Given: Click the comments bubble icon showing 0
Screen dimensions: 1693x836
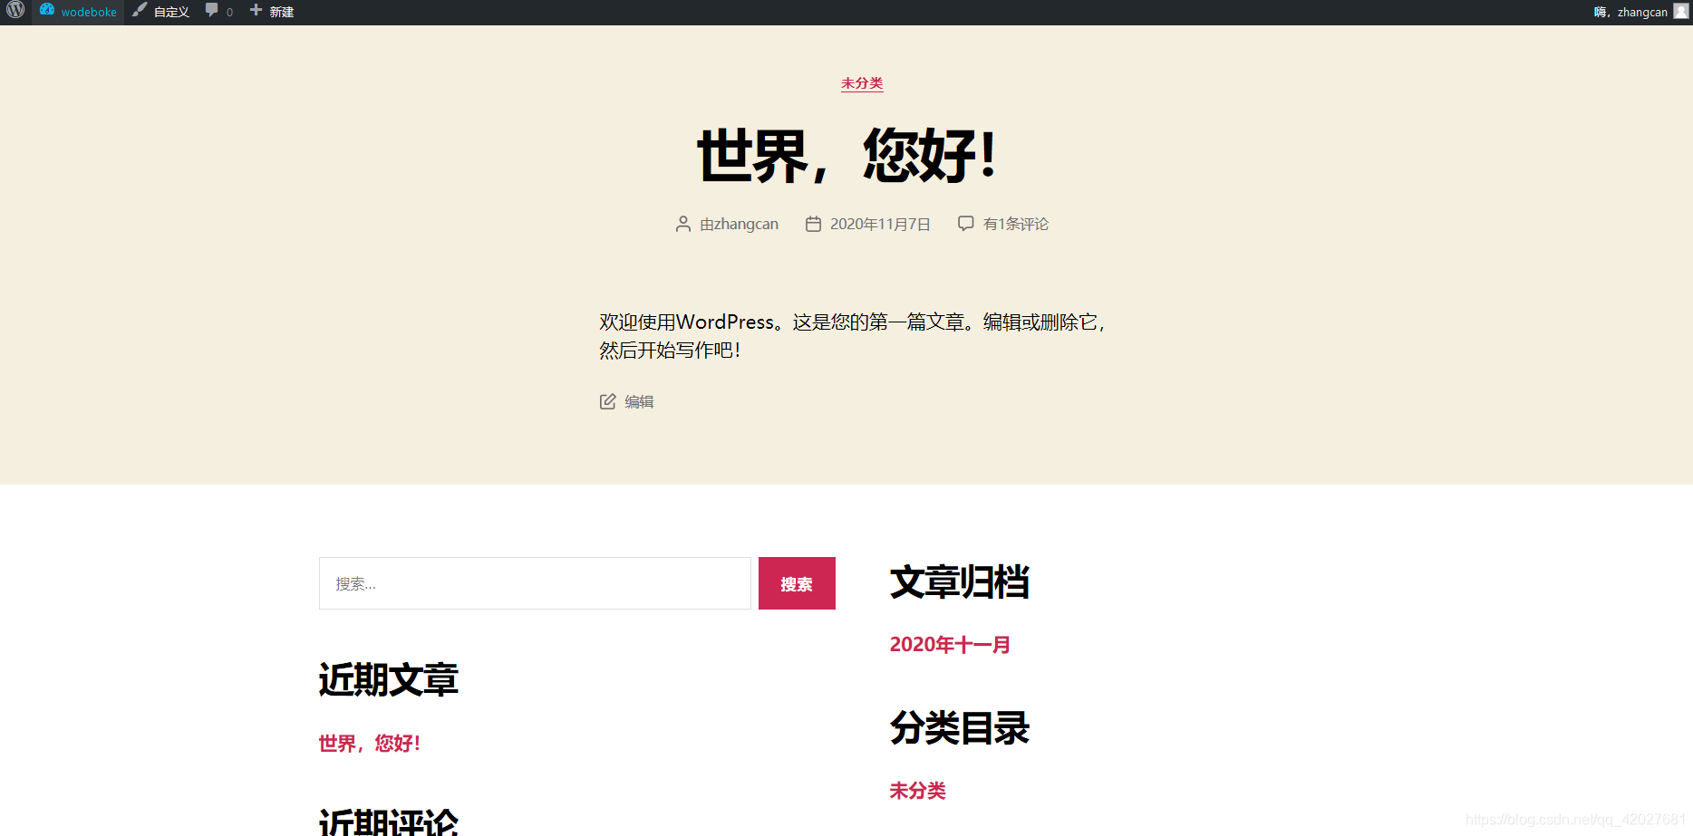Looking at the screenshot, I should 212,12.
